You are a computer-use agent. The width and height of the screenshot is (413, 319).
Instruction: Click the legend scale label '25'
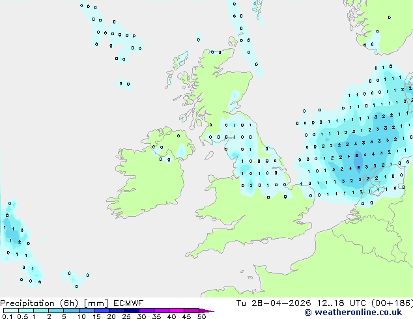(126, 316)
